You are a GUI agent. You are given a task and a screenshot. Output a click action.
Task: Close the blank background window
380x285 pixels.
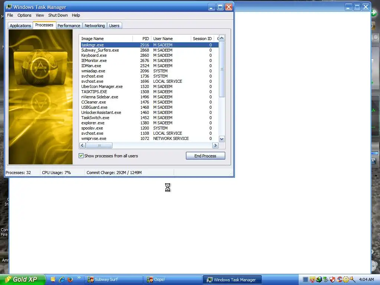click(x=366, y=7)
